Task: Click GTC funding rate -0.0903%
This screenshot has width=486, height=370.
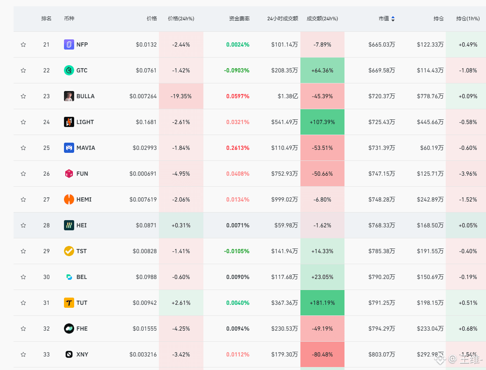Action: click(237, 70)
